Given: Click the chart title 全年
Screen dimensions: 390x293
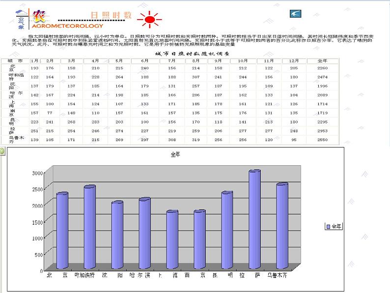Looking at the screenshot, I should [x=176, y=154].
